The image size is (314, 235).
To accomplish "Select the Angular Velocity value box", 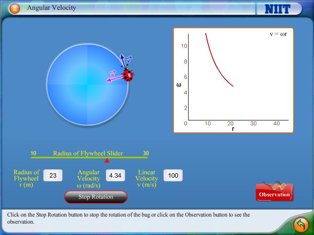I will pyautogui.click(x=115, y=176).
